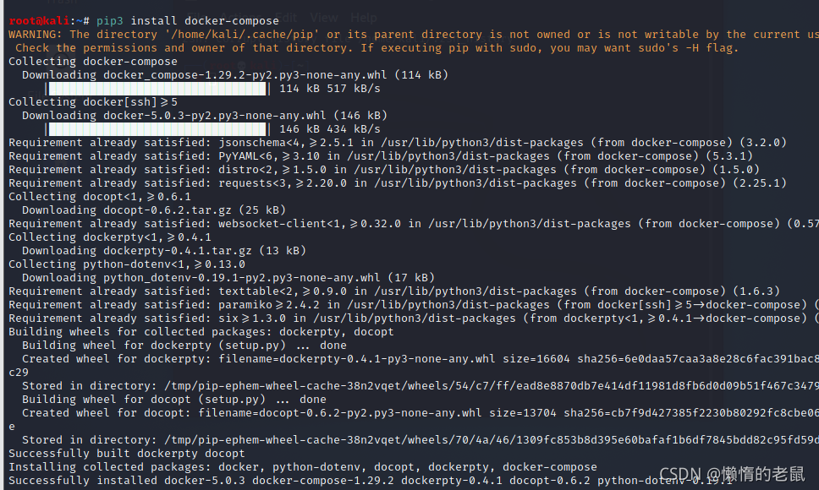Click the pip3 command word
Screen dimensions: 819x490
point(110,21)
